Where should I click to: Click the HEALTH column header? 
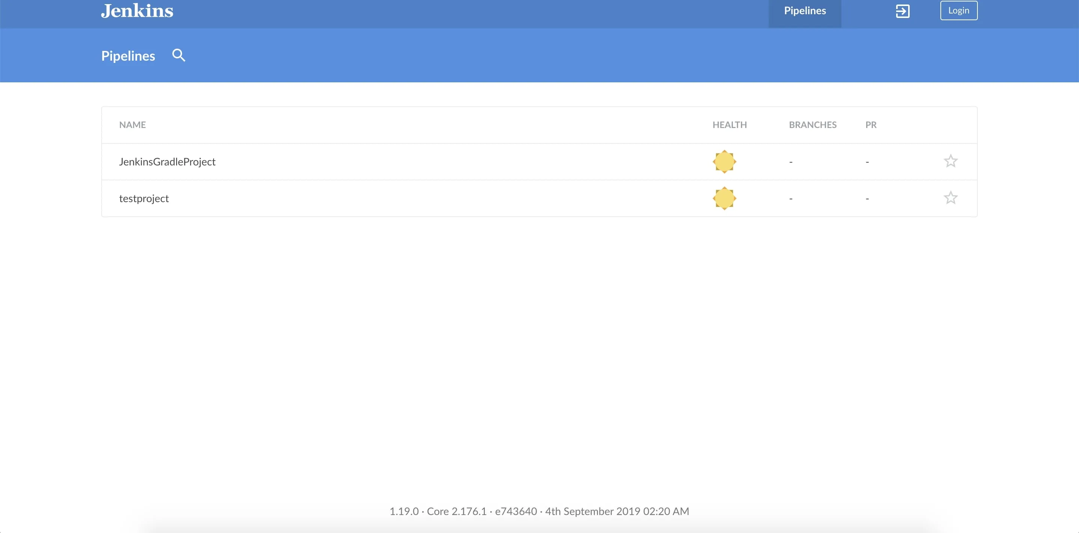(x=730, y=125)
